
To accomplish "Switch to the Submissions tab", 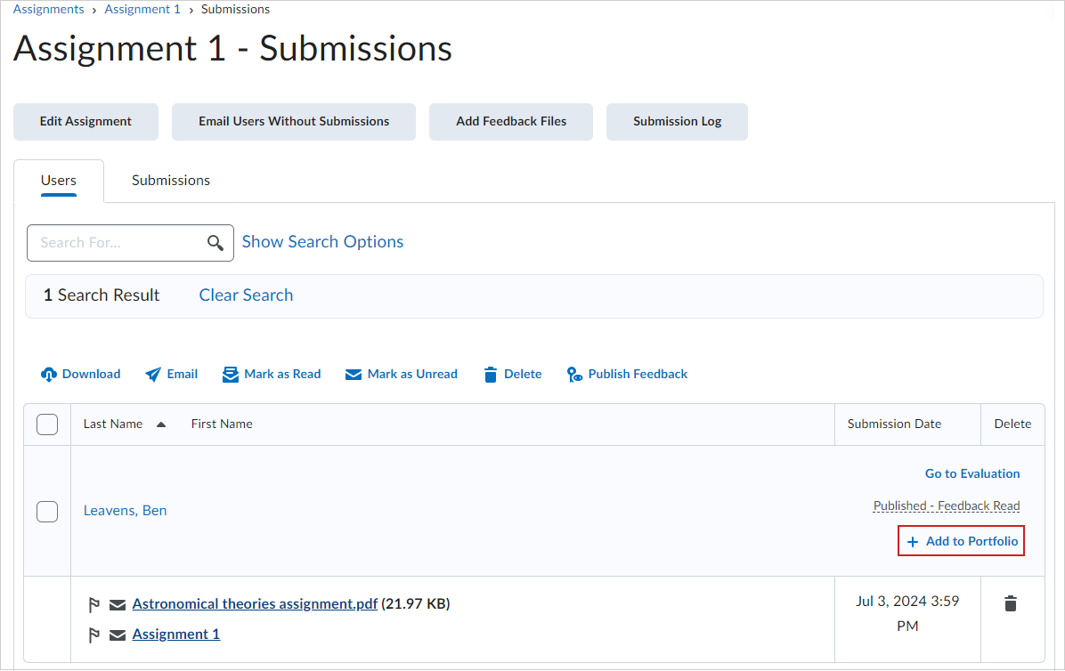I will (170, 180).
